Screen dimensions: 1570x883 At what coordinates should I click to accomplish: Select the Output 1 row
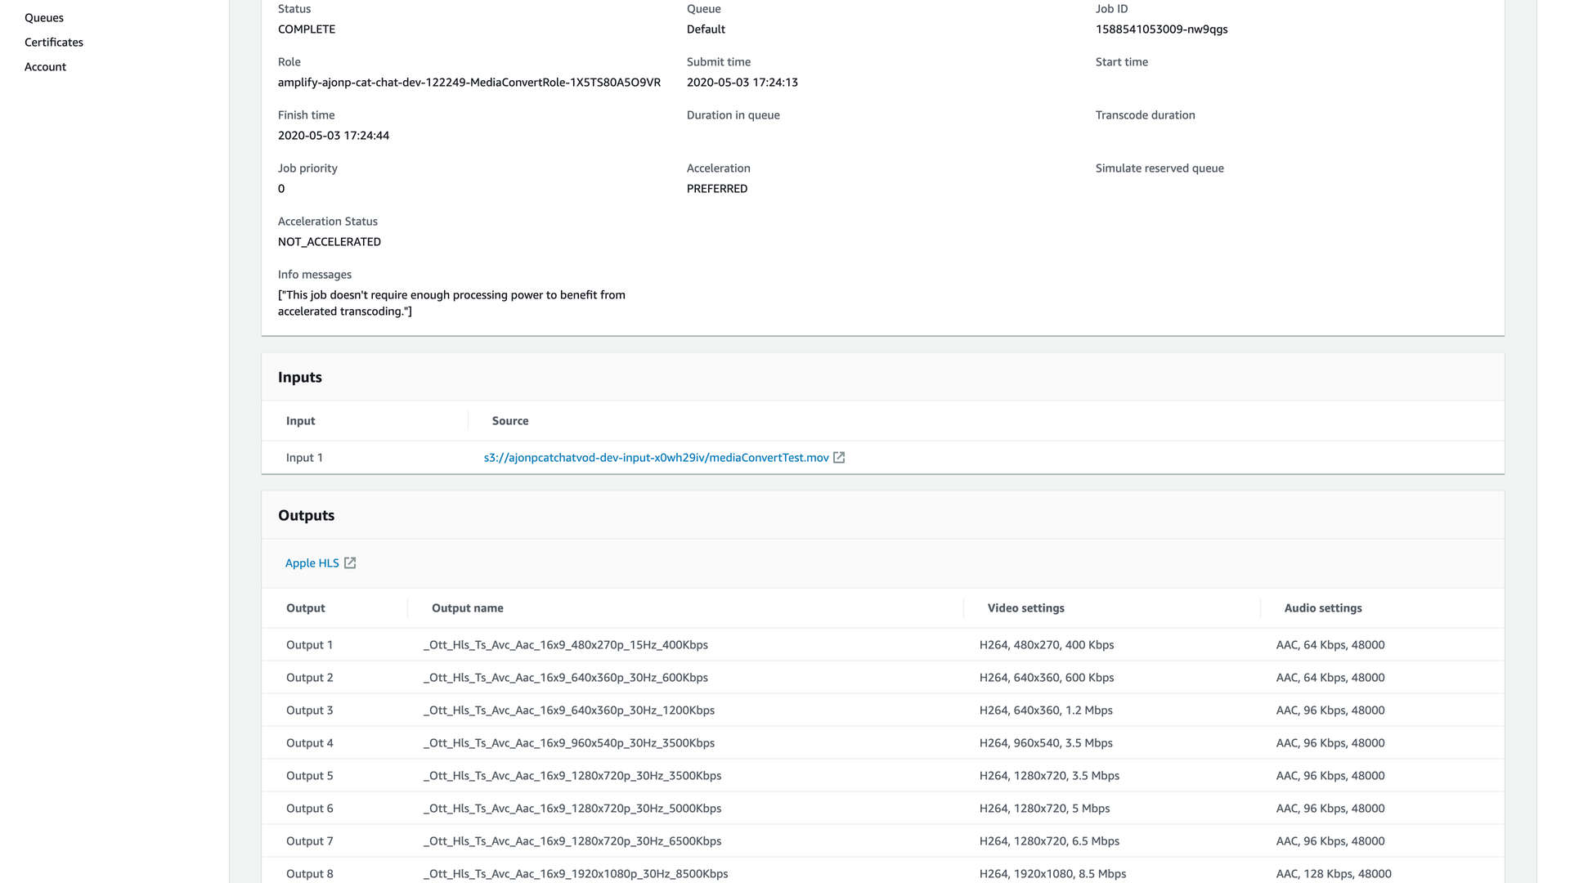(x=309, y=645)
